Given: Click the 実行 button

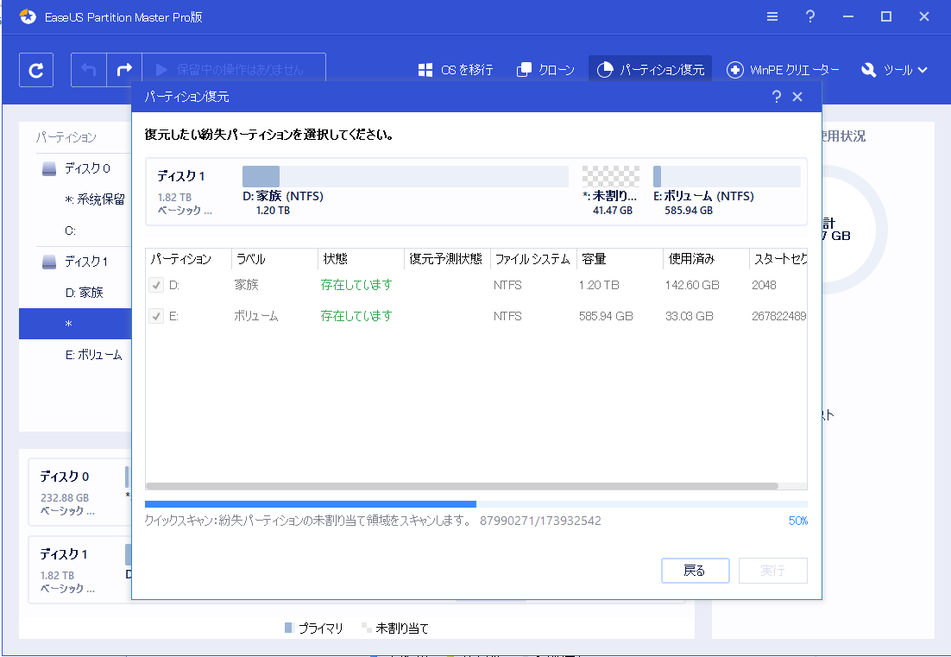Looking at the screenshot, I should click(x=772, y=571).
